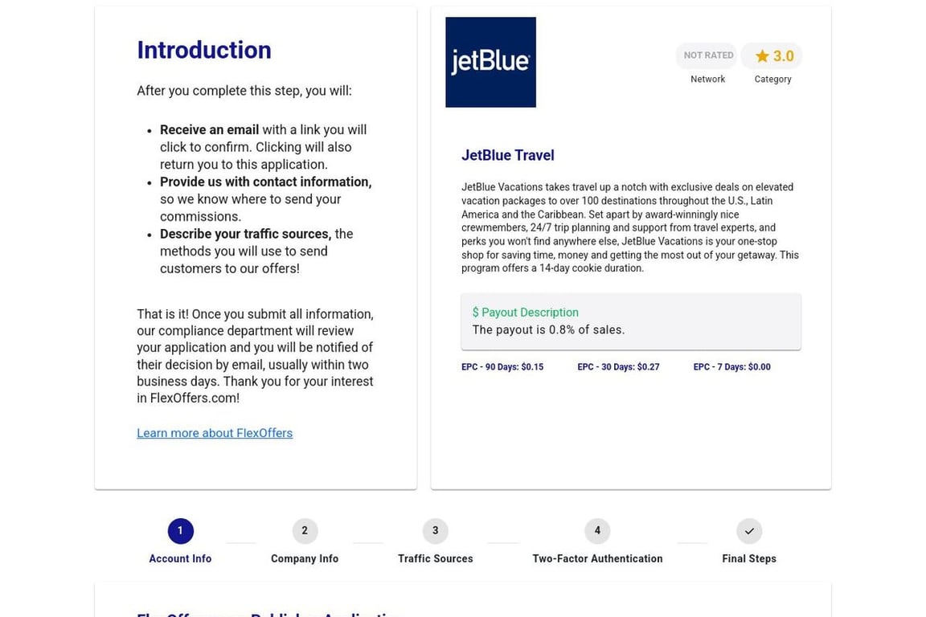Click the NOT RATED network badge
The image size is (926, 617).
[707, 55]
